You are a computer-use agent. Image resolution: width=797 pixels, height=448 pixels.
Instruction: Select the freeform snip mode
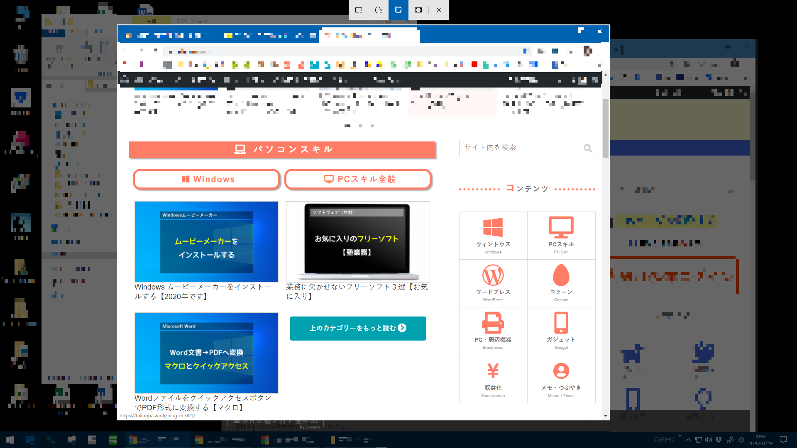coord(379,10)
